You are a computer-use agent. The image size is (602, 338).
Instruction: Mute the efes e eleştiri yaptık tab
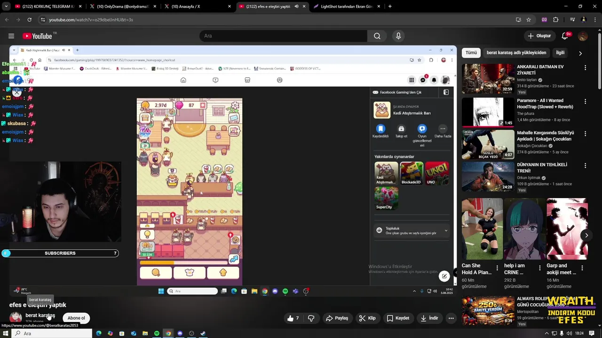(297, 7)
